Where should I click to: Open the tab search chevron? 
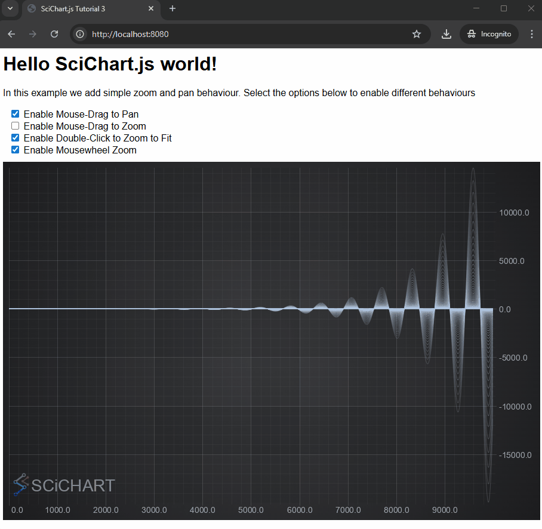9,9
